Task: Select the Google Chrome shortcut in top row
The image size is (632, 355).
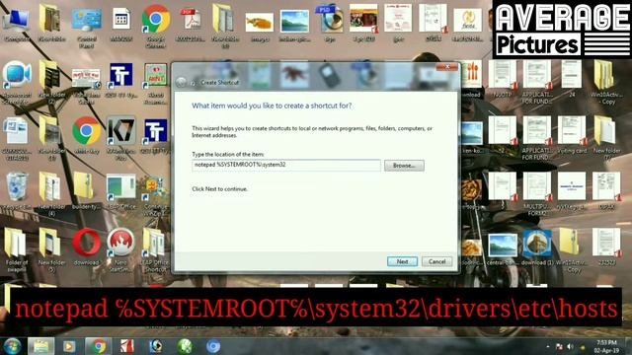Action: tap(156, 27)
